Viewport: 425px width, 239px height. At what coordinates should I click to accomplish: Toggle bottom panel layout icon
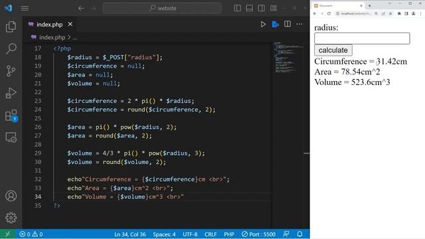250,8
